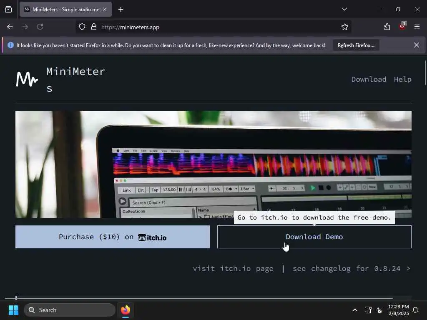Click the horizontal progress slider handle
The height and width of the screenshot is (320, 427).
[x=16, y=298]
